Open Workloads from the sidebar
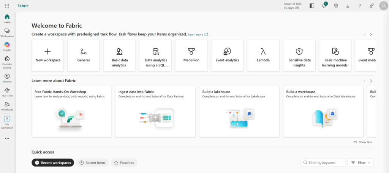Image resolution: width=389 pixels, height=173 pixels. pyautogui.click(x=7, y=106)
